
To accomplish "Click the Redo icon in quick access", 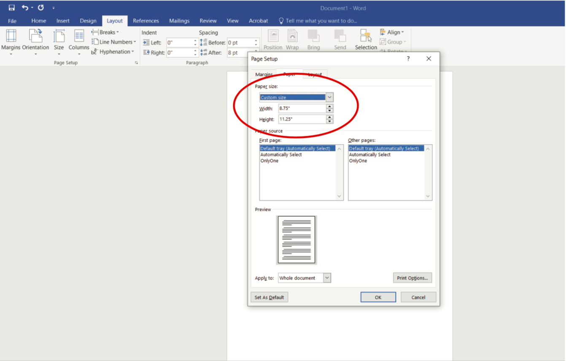I will (x=41, y=8).
